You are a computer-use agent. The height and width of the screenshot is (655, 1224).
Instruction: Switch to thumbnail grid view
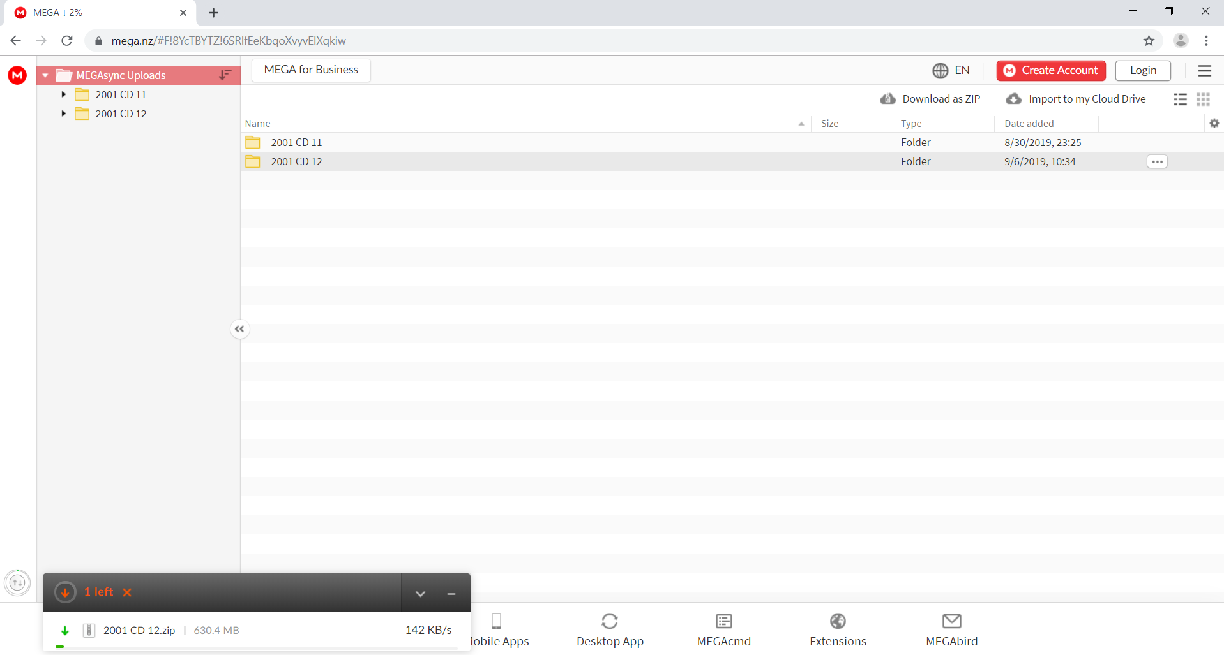[x=1203, y=99]
